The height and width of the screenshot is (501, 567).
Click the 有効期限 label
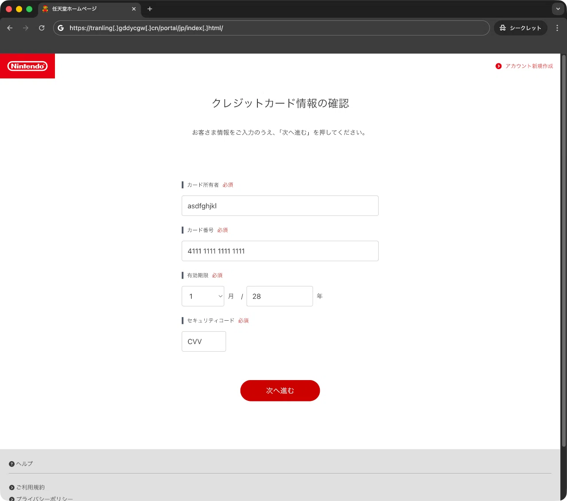[198, 275]
